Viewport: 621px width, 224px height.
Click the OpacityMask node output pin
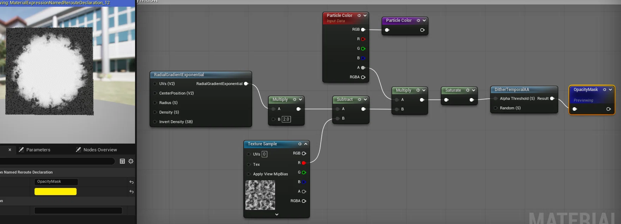(x=608, y=109)
